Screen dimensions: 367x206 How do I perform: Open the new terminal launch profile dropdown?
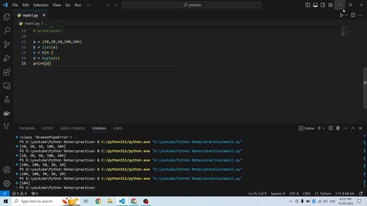324,128
